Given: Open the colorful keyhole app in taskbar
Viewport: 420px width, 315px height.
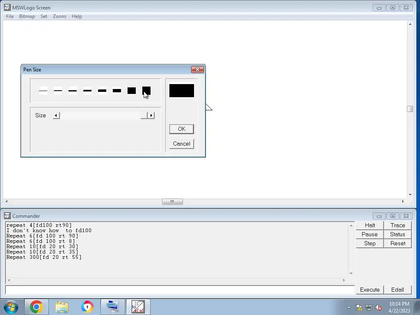Looking at the screenshot, I should pyautogui.click(x=87, y=307).
